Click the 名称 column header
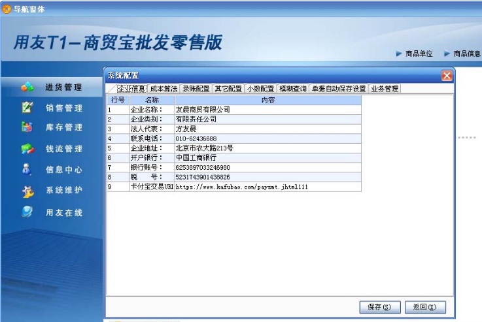This screenshot has width=482, height=322. coord(152,100)
